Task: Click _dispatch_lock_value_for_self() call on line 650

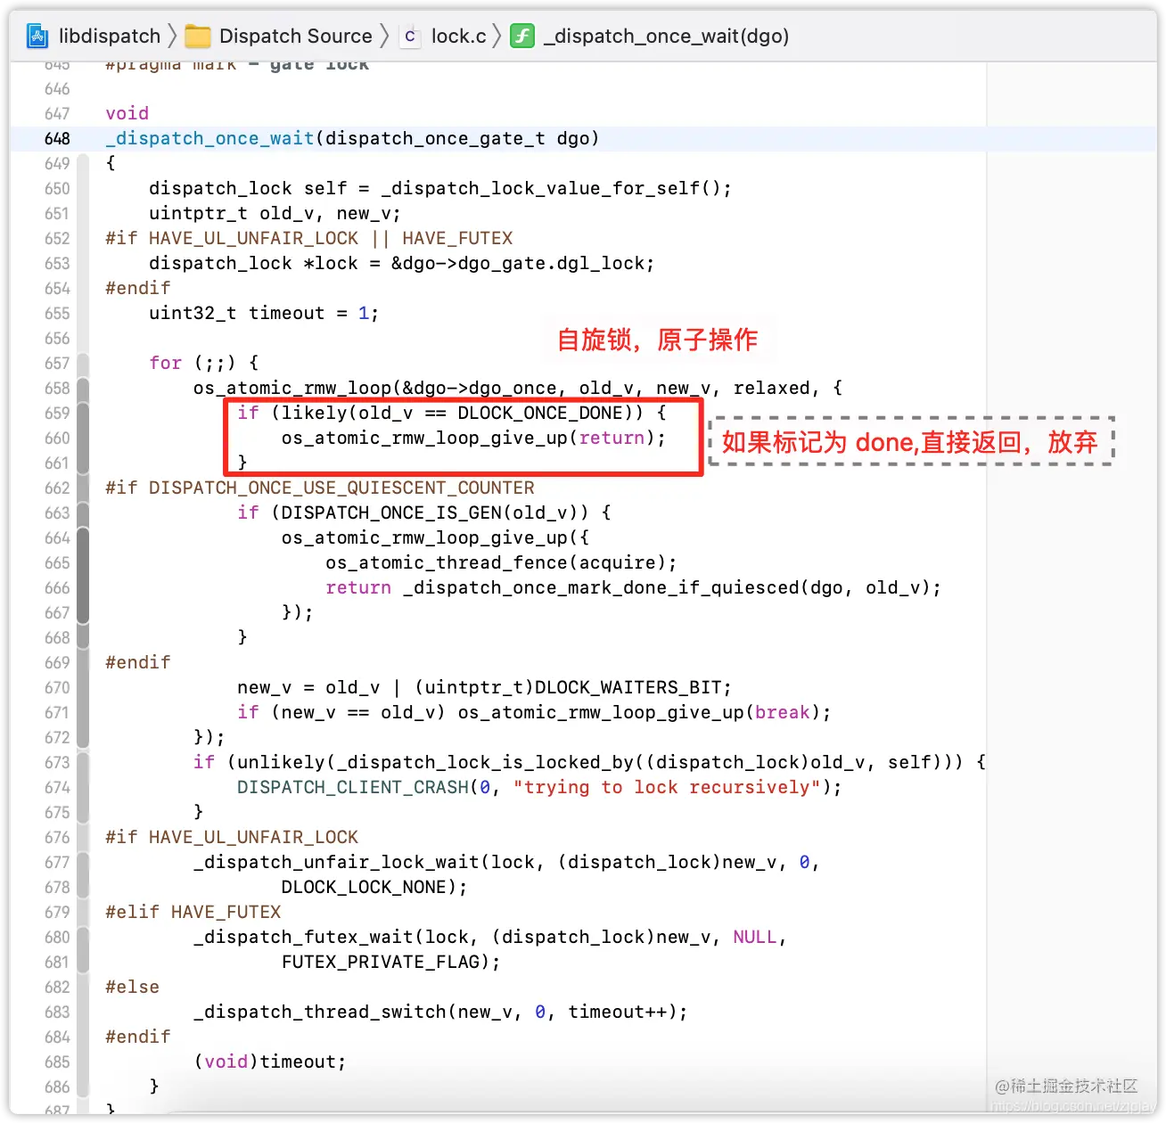Action: [551, 188]
